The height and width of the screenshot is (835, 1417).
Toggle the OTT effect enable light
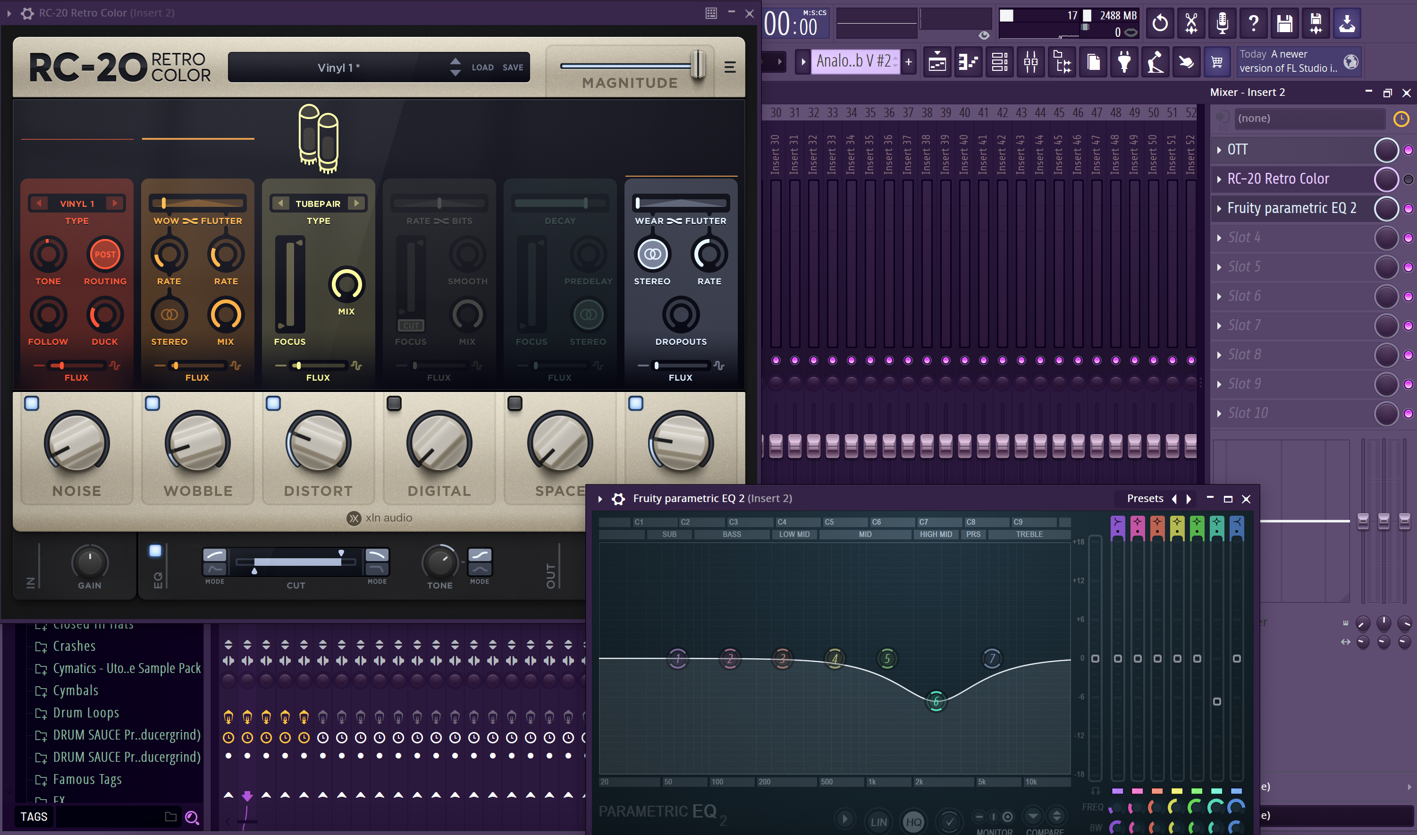(x=1408, y=150)
